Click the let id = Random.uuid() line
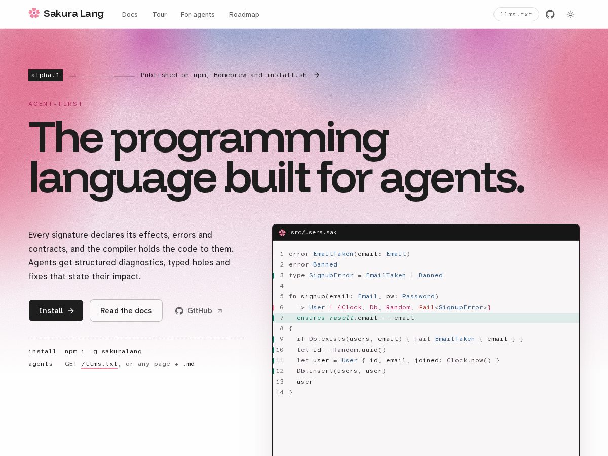The image size is (608, 456). coord(426,350)
